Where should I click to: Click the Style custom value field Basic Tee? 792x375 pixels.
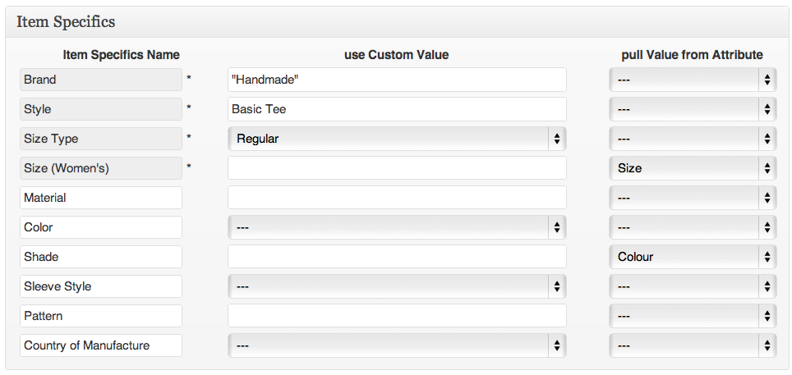397,109
